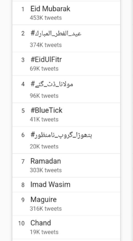Click the 374K tweets count
The image size is (133, 241).
[46, 45]
